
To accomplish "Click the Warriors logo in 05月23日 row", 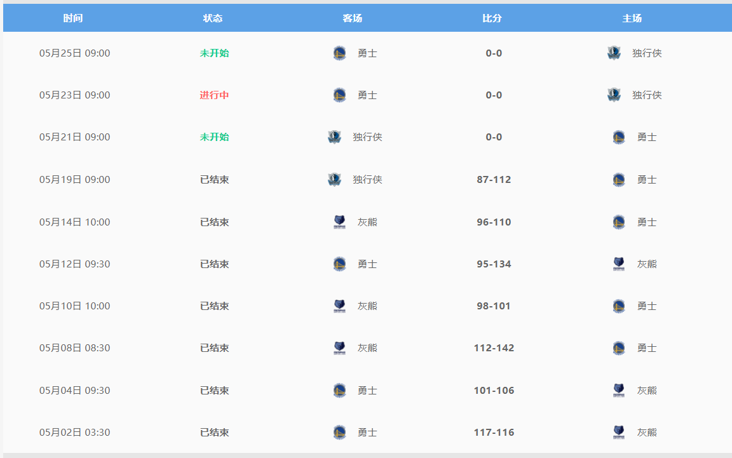I will [339, 95].
